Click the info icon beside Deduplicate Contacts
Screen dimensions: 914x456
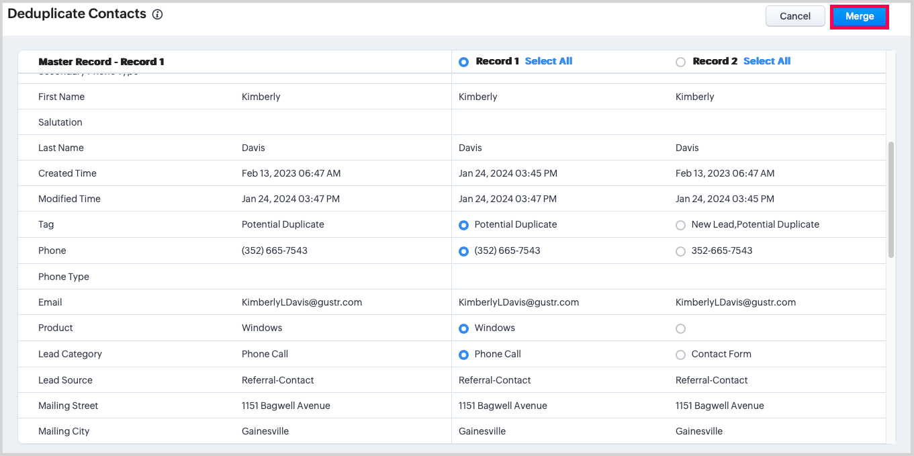[x=157, y=14]
